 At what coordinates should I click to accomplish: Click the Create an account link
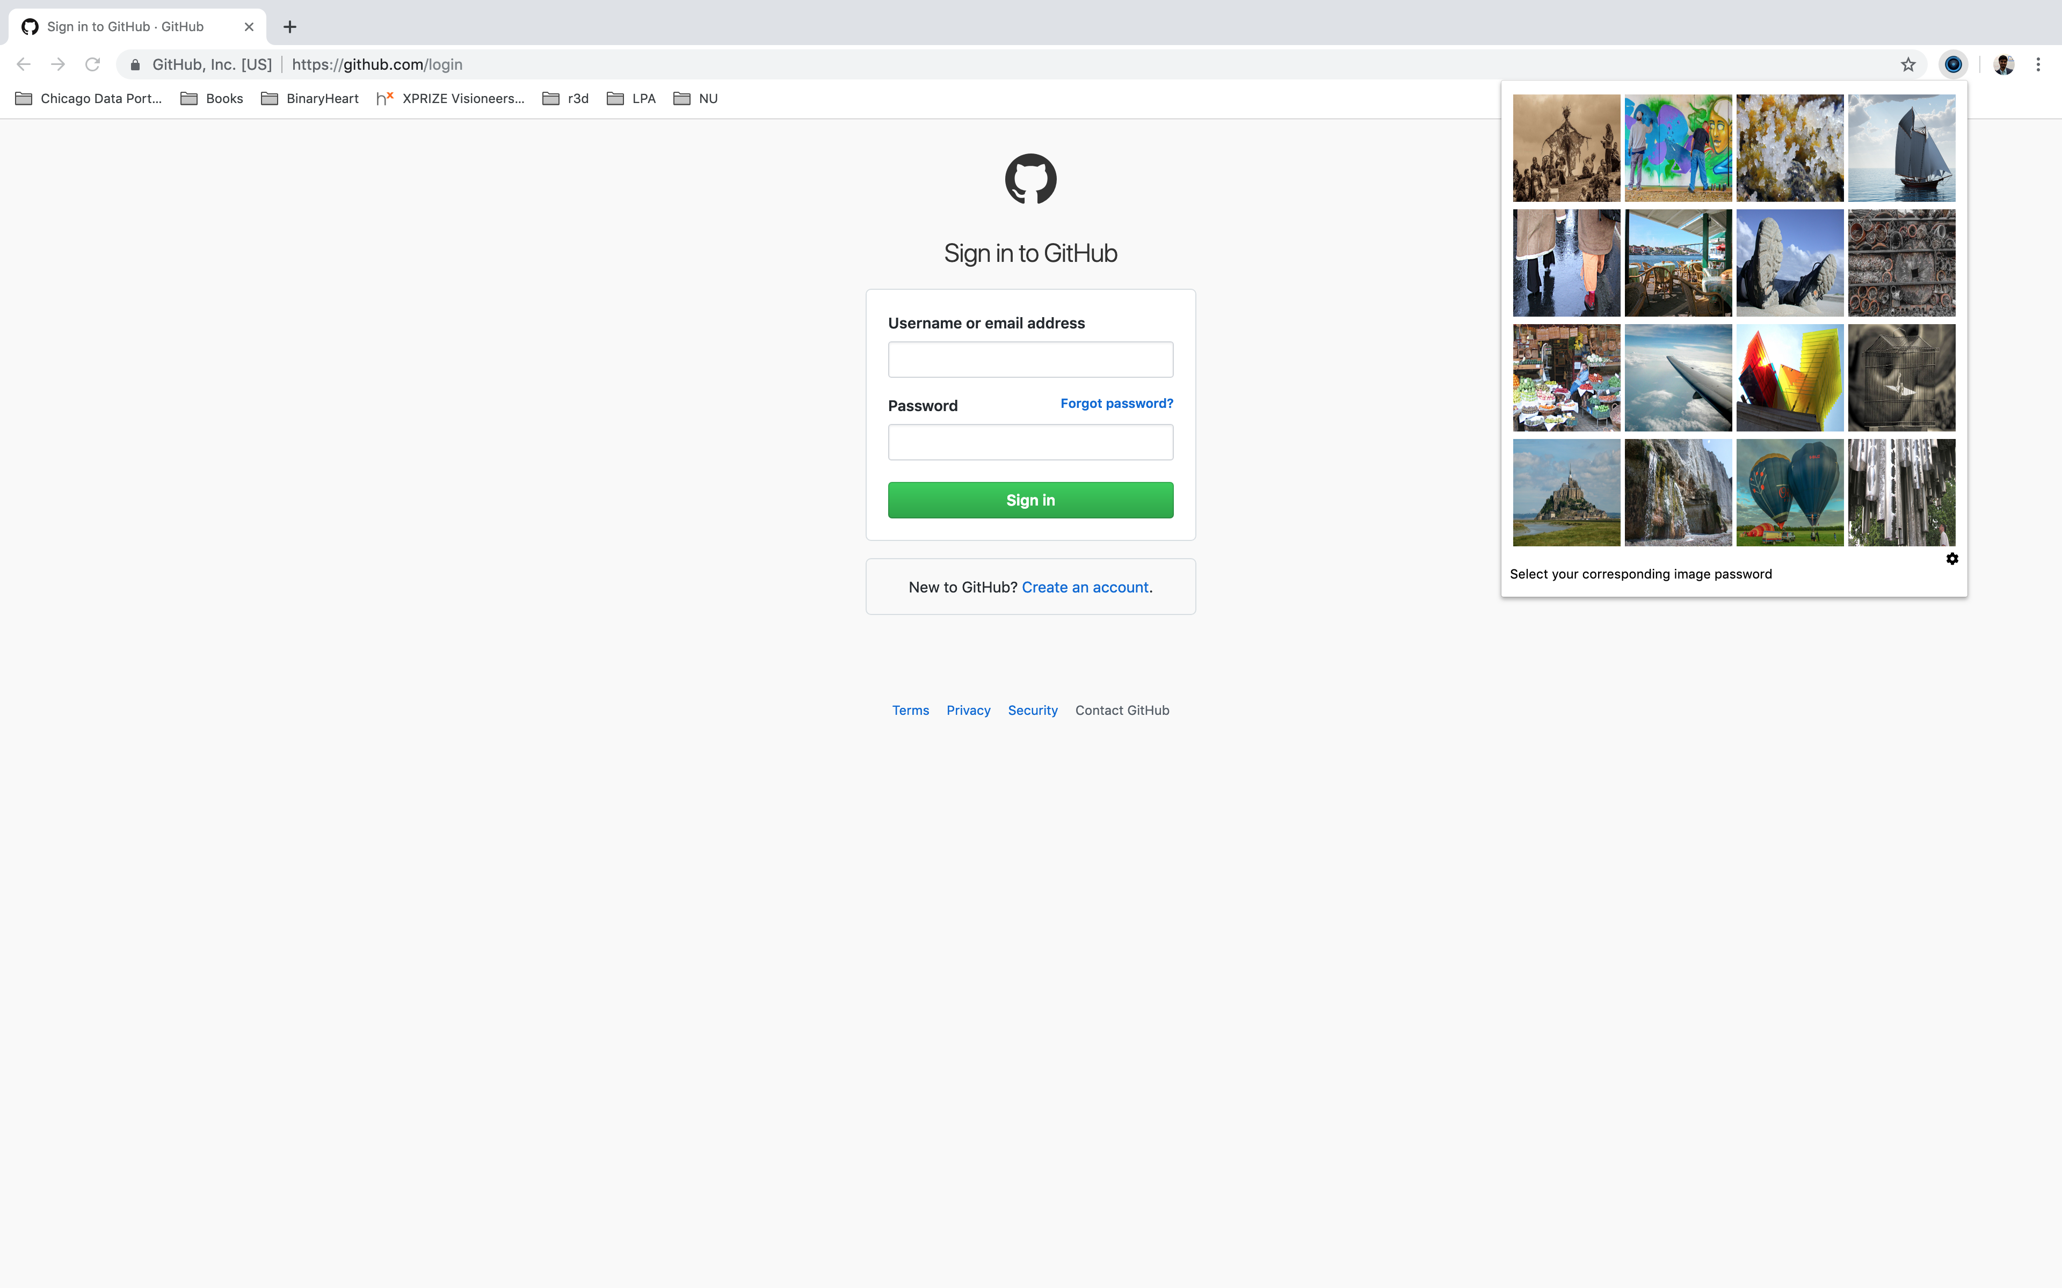(1085, 587)
